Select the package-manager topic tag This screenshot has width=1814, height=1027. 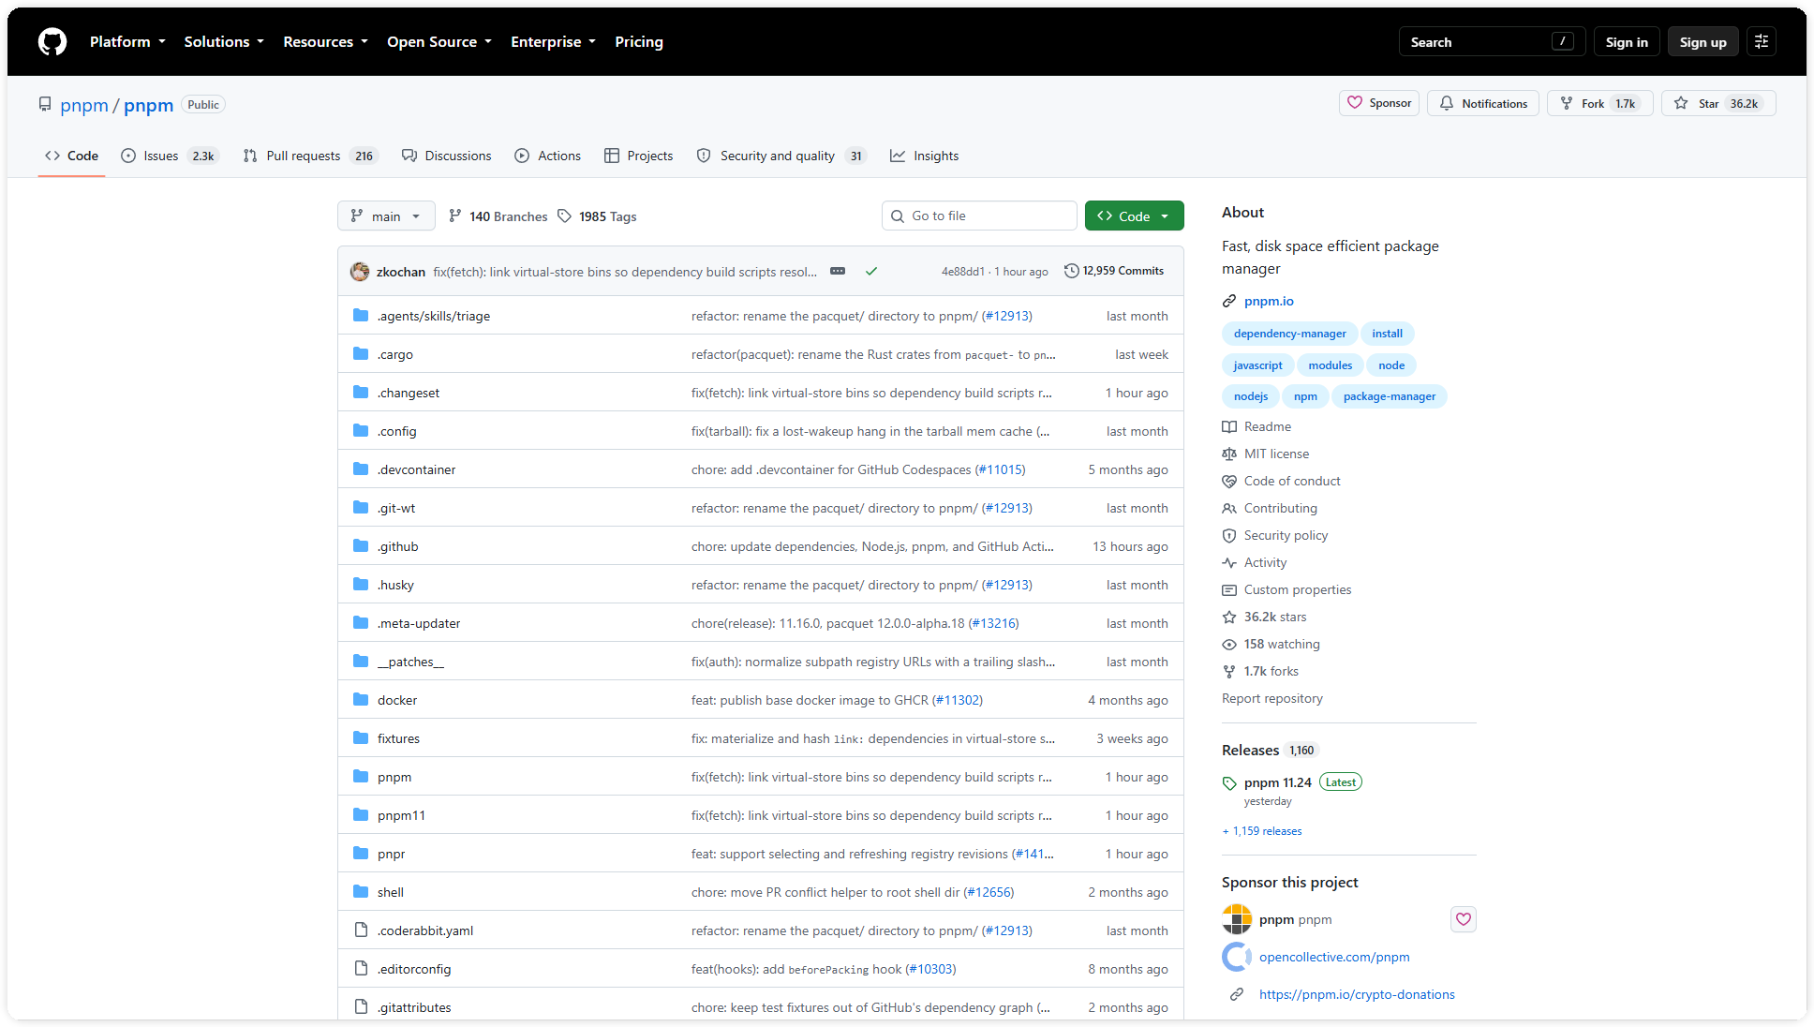[x=1389, y=396]
